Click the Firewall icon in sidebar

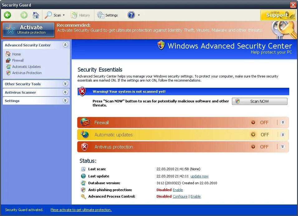pyautogui.click(x=8, y=60)
